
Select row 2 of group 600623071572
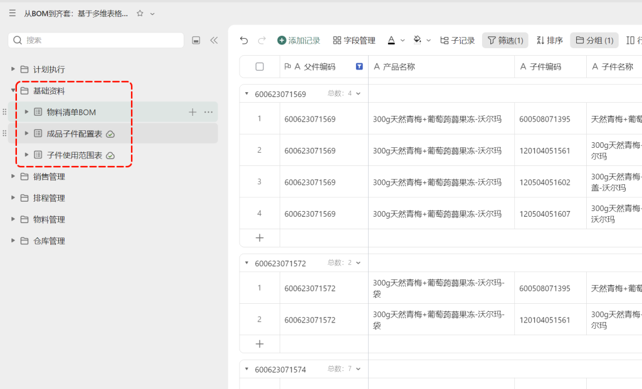259,319
